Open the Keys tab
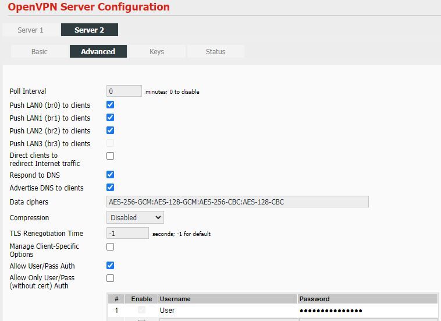 (157, 51)
